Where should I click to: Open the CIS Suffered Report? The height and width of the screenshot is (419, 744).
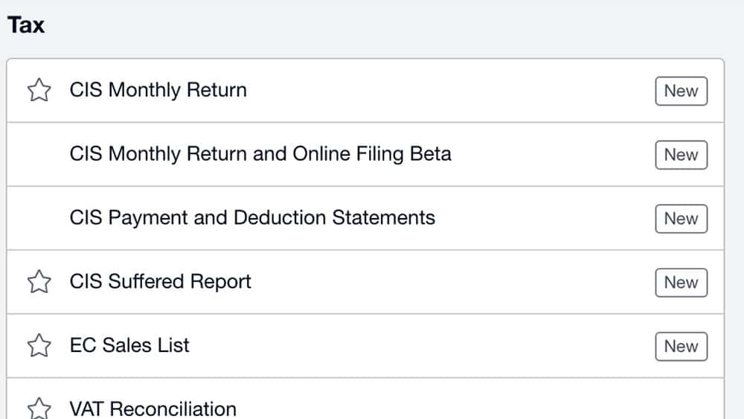[160, 282]
